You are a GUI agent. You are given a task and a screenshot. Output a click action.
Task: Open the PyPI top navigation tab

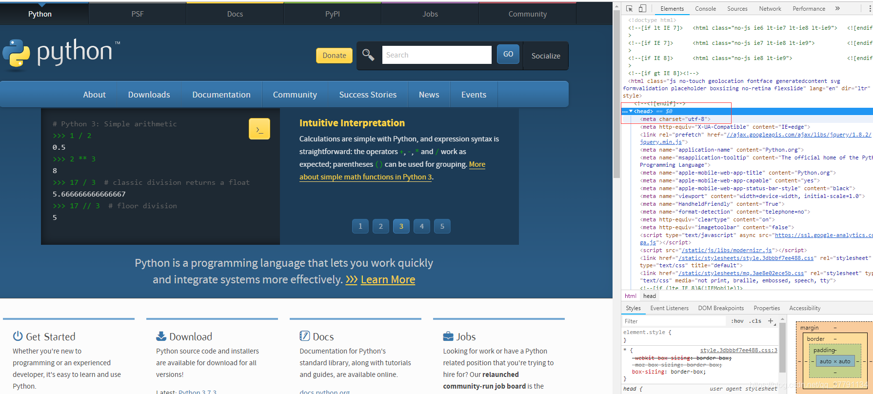[x=333, y=14]
